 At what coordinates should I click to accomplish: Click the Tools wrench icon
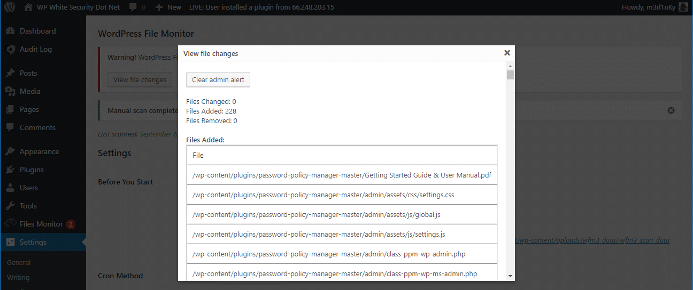click(10, 206)
